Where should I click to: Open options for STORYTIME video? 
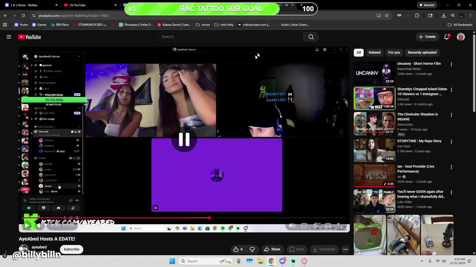coord(451,142)
